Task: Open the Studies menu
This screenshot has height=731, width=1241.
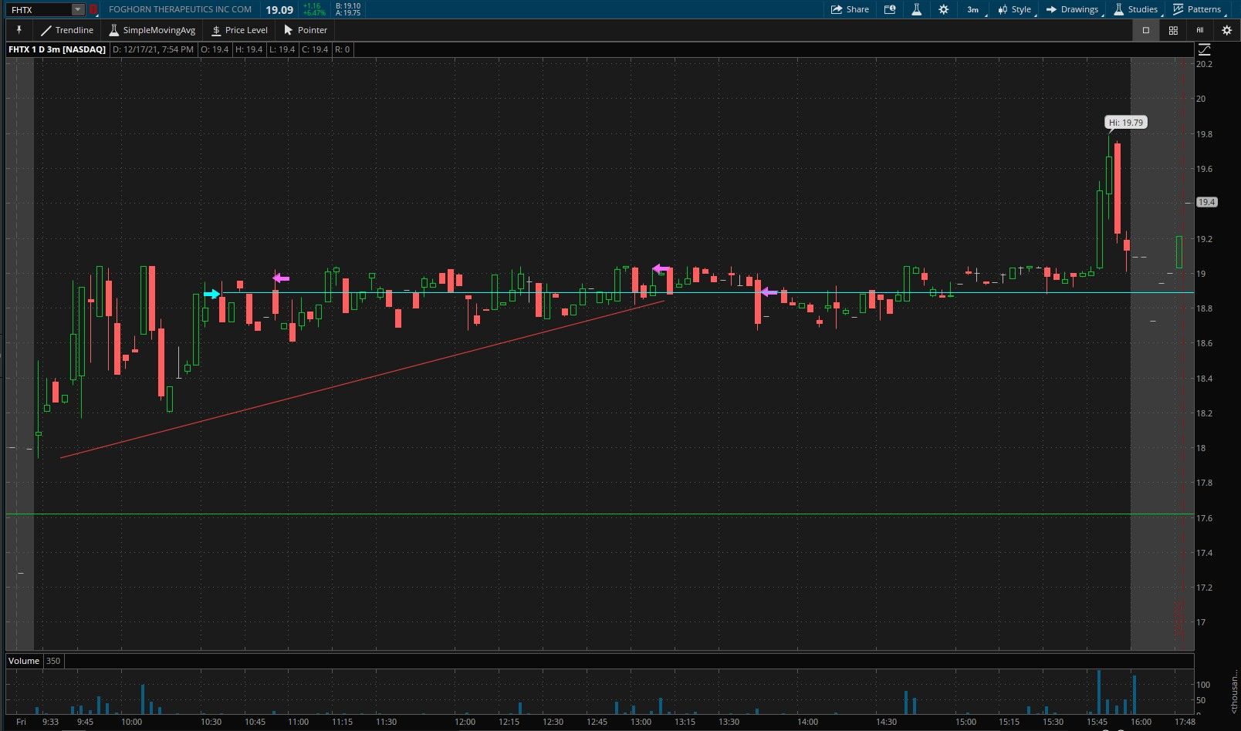Action: tap(1135, 9)
